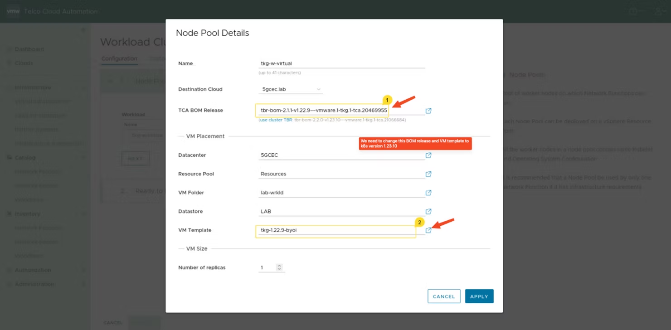Open the Datacenter browse icon

click(x=428, y=155)
